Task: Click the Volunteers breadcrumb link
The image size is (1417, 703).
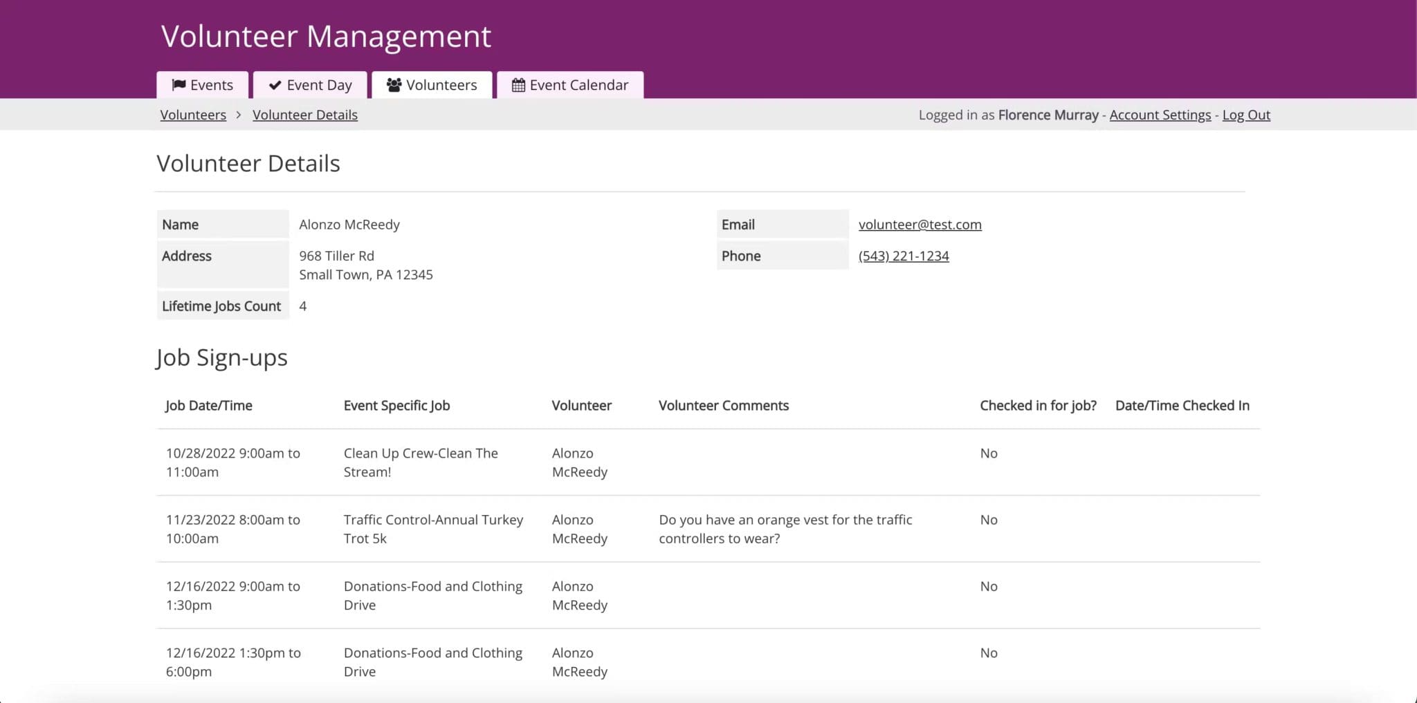Action: tap(193, 114)
